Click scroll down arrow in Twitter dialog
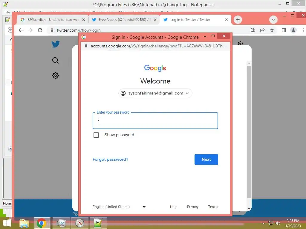Image resolution: width=306 pixels, height=229 pixels. point(249,209)
